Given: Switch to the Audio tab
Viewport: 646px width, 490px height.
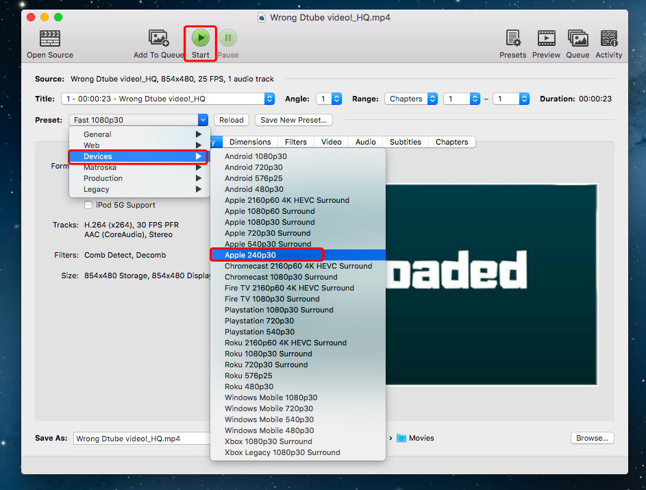Looking at the screenshot, I should click(x=365, y=142).
